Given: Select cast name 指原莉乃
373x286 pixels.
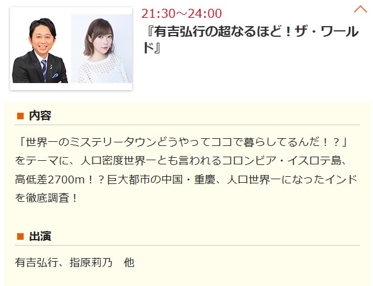Looking at the screenshot, I should 91,263.
